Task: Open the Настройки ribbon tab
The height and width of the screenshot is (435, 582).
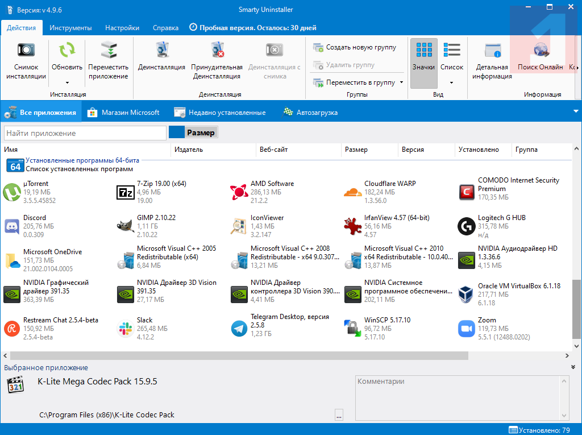Action: tap(122, 28)
